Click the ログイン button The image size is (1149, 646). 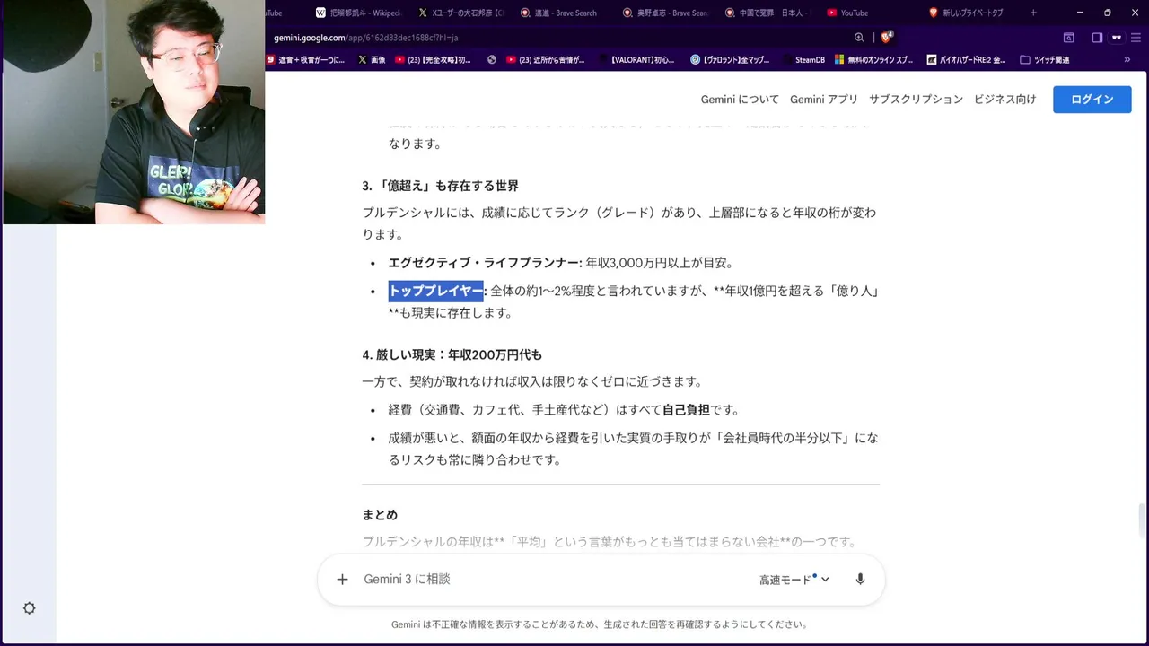pos(1092,100)
